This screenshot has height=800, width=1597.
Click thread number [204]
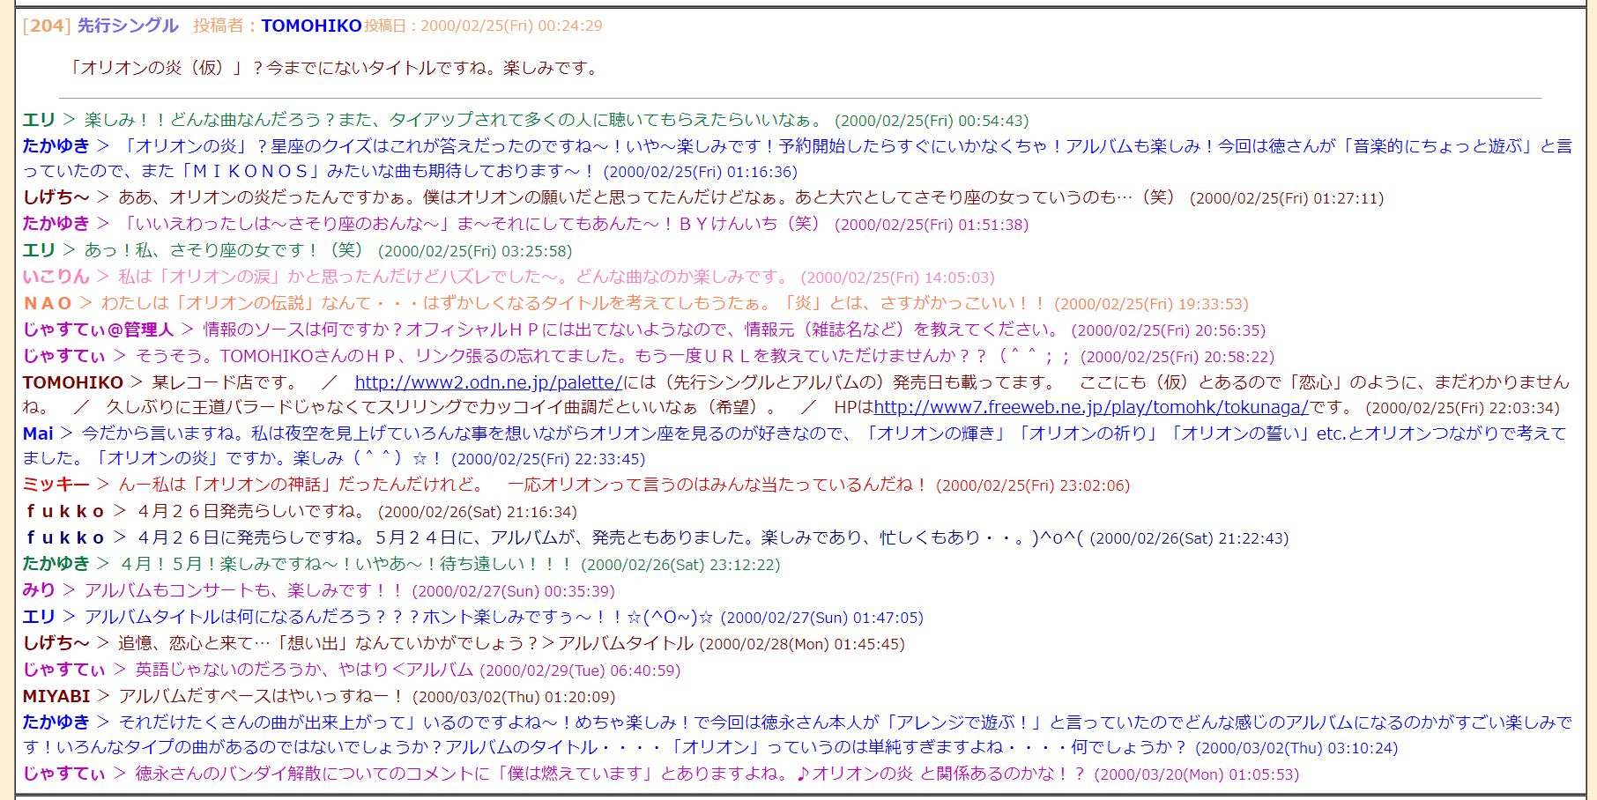(x=47, y=26)
